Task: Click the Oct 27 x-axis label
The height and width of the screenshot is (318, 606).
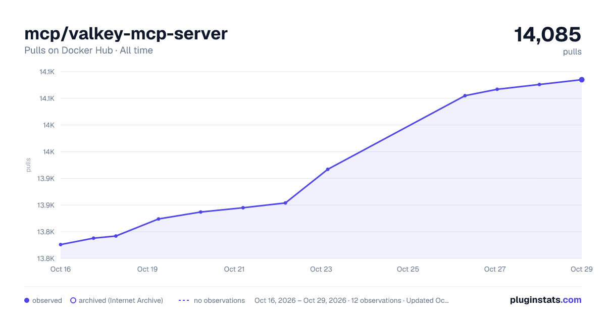Action: (495, 269)
